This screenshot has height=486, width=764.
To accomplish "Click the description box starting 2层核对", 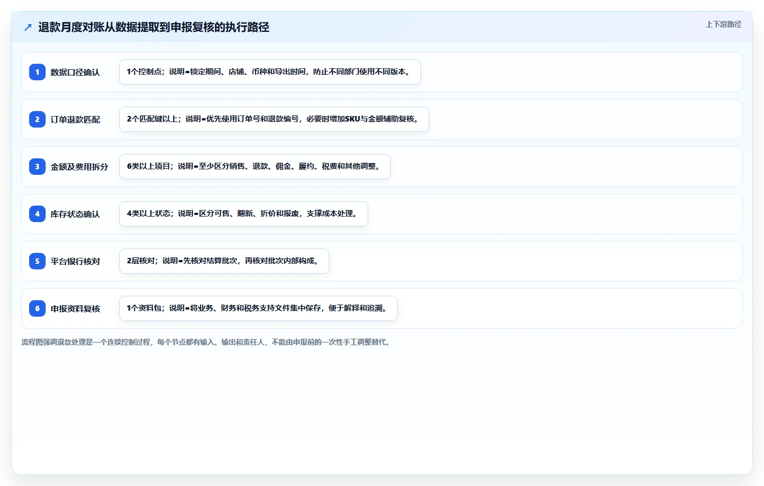I will pyautogui.click(x=224, y=261).
